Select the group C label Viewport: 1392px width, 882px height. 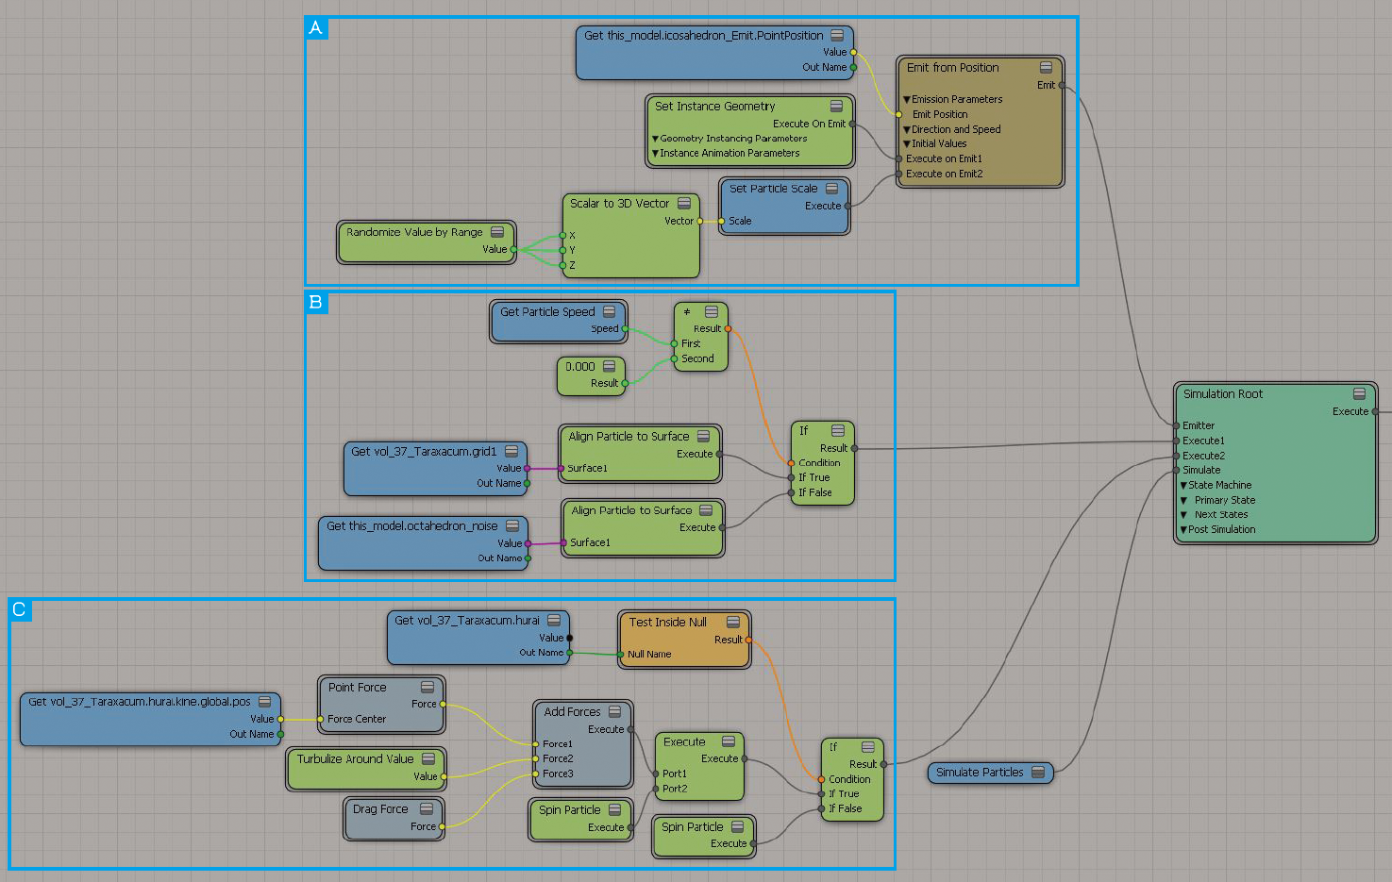pyautogui.click(x=20, y=610)
